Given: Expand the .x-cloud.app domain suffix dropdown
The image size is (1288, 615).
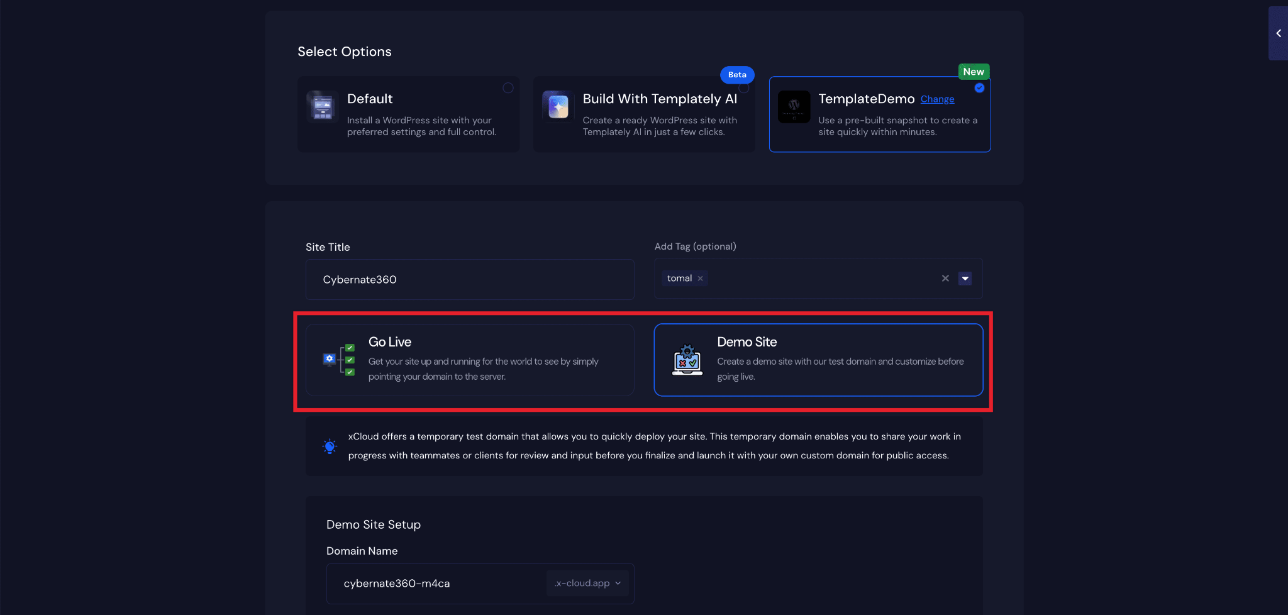Looking at the screenshot, I should click(x=588, y=584).
